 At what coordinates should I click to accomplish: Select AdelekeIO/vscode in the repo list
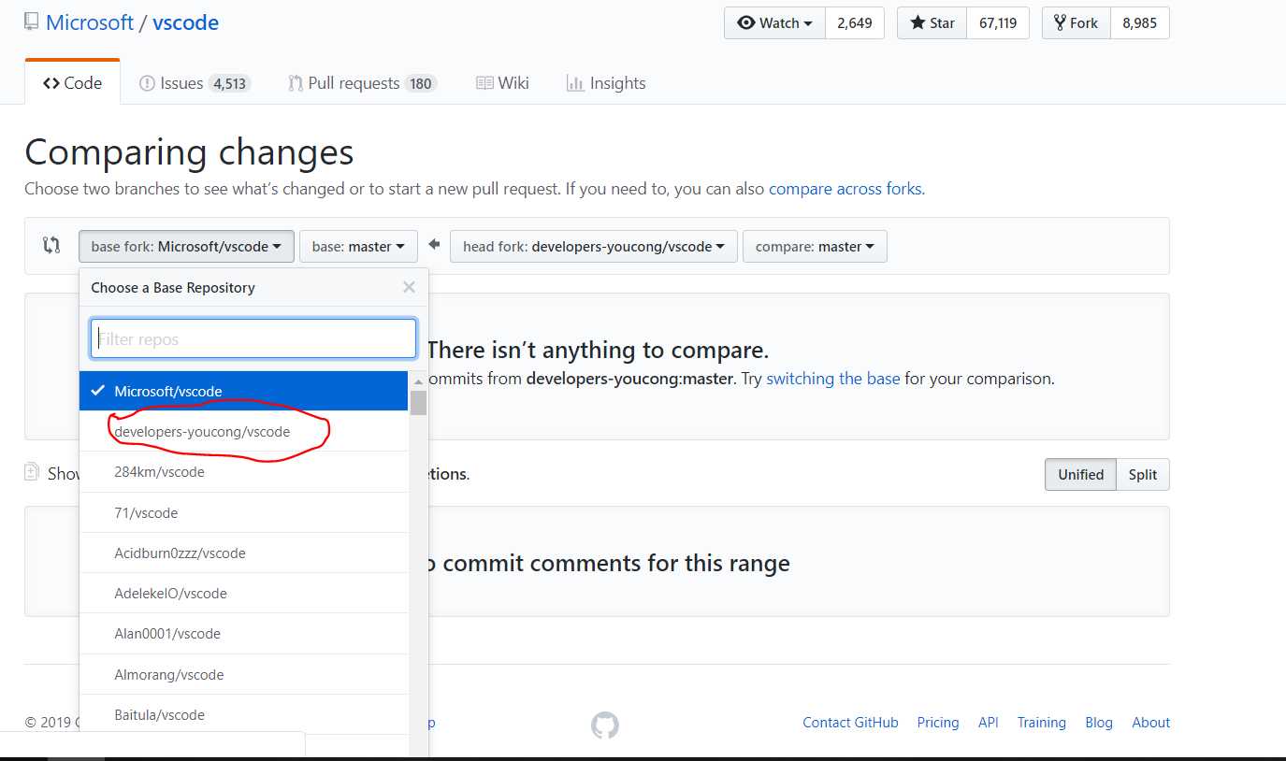244,593
